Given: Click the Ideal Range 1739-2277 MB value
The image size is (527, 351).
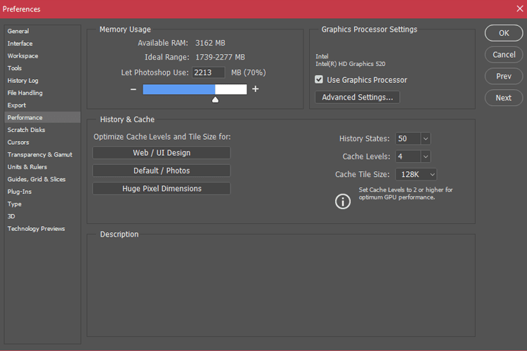Looking at the screenshot, I should click(x=220, y=57).
